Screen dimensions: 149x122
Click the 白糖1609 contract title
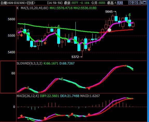[x=7, y=3]
